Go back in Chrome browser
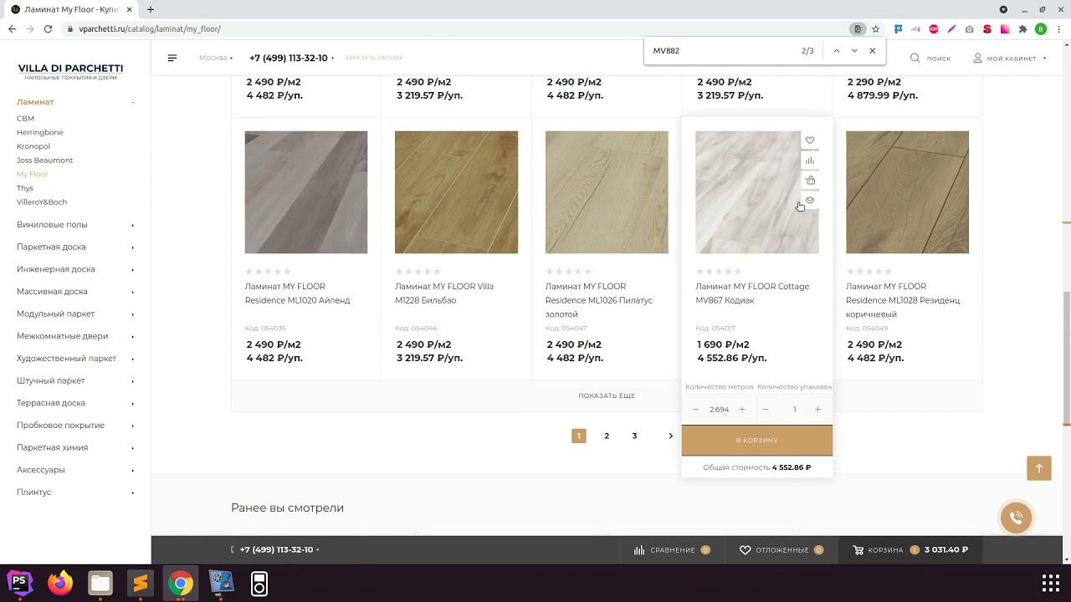Image resolution: width=1071 pixels, height=602 pixels. (12, 28)
